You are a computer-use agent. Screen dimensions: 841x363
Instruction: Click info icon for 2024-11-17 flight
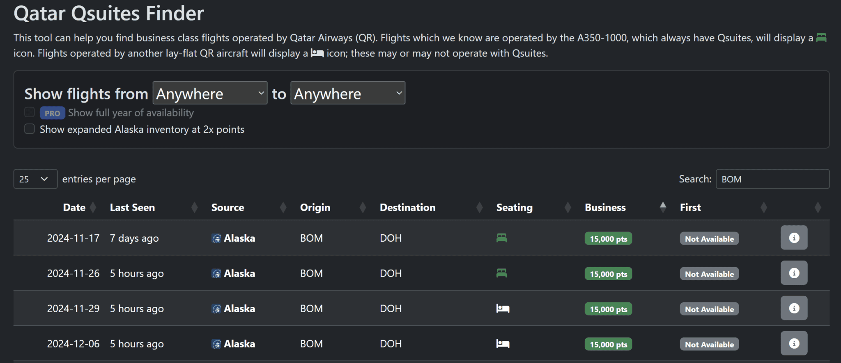tap(794, 238)
